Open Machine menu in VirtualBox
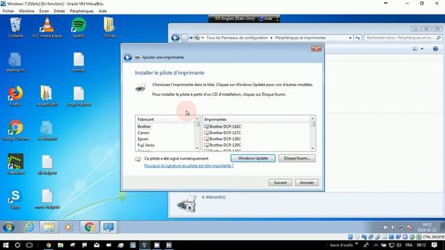The width and height of the screenshot is (445, 250). [x=26, y=11]
